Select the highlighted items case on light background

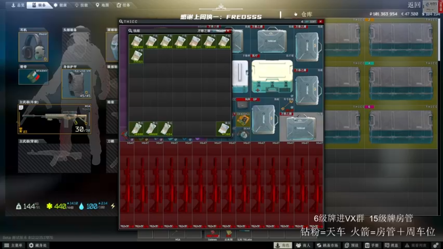(x=301, y=127)
